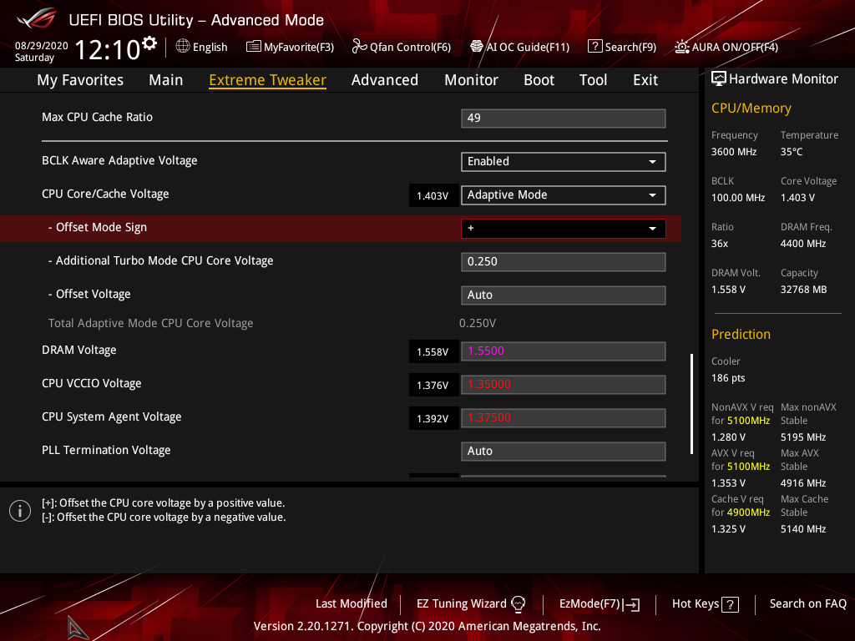Viewport: 855px width, 641px height.
Task: Click the Prediction heading in Hardware Monitor
Action: point(741,334)
